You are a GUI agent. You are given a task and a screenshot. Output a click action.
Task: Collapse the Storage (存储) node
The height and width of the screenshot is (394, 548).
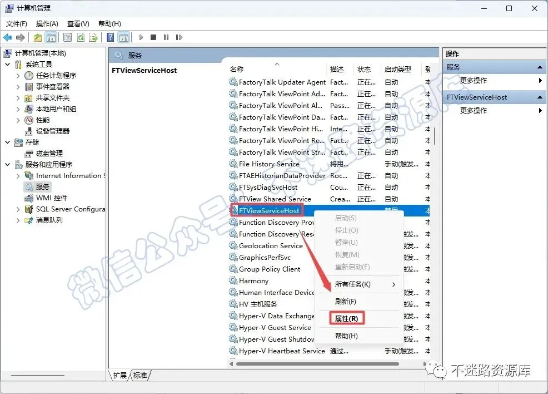[x=8, y=142]
